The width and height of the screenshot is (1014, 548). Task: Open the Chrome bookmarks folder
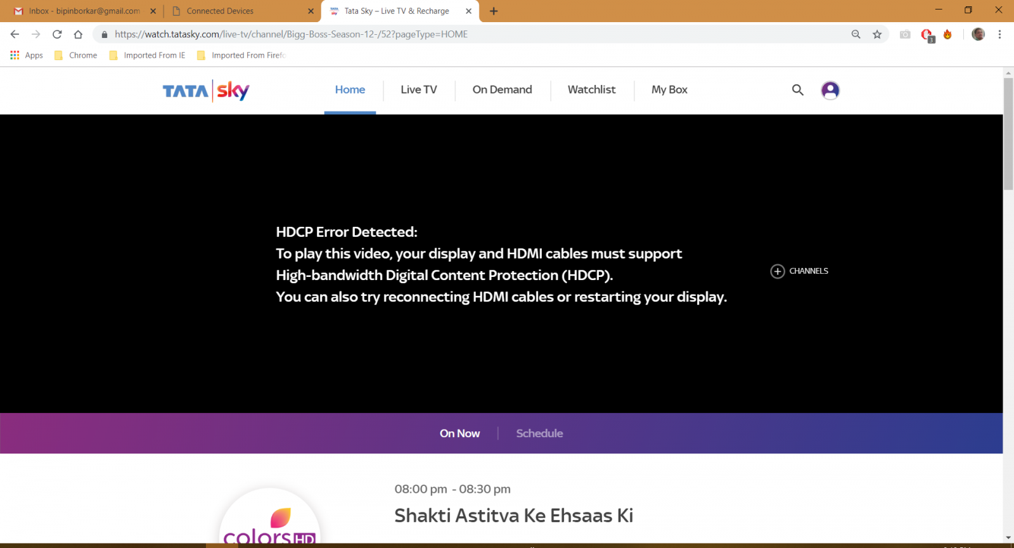(76, 55)
